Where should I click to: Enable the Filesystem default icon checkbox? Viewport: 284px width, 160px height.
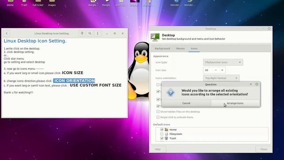pos(162,134)
